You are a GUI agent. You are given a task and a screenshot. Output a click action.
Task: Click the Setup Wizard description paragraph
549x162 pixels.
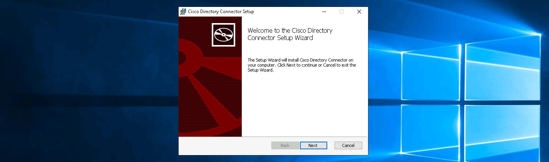301,65
